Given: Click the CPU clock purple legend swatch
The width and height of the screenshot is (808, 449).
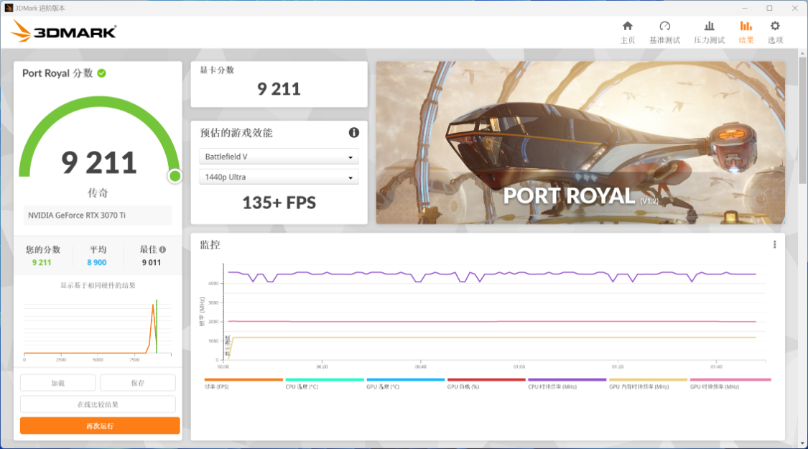Looking at the screenshot, I should click(567, 380).
